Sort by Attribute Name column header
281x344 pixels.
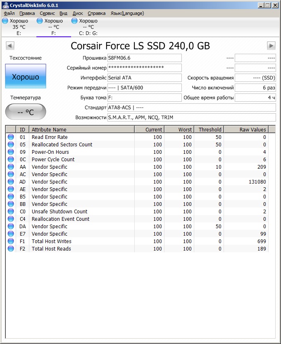point(82,129)
